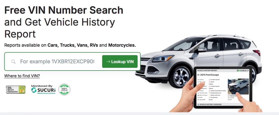Open the Sucuri security monitoring badge
The height and width of the screenshot is (115, 279).
coord(43,89)
